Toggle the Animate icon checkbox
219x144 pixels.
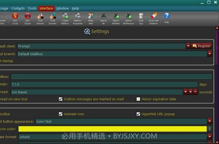tap(61, 114)
